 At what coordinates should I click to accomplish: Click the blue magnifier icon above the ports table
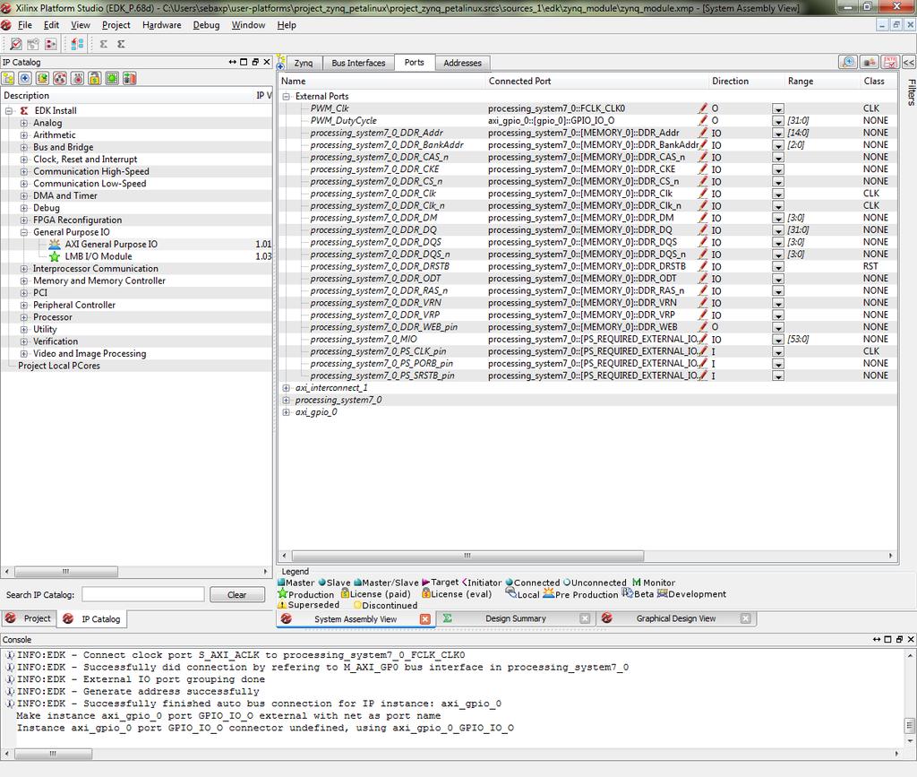tap(848, 63)
